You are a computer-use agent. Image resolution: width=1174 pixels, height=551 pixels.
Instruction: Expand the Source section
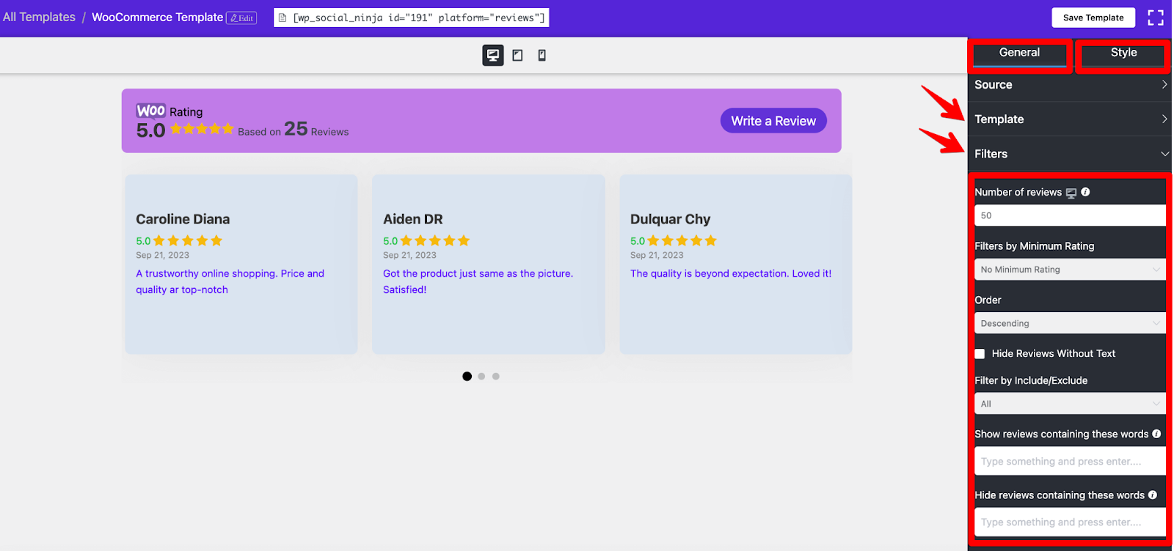[x=1070, y=85]
